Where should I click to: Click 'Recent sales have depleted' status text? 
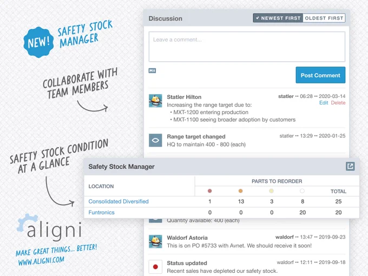222,271
